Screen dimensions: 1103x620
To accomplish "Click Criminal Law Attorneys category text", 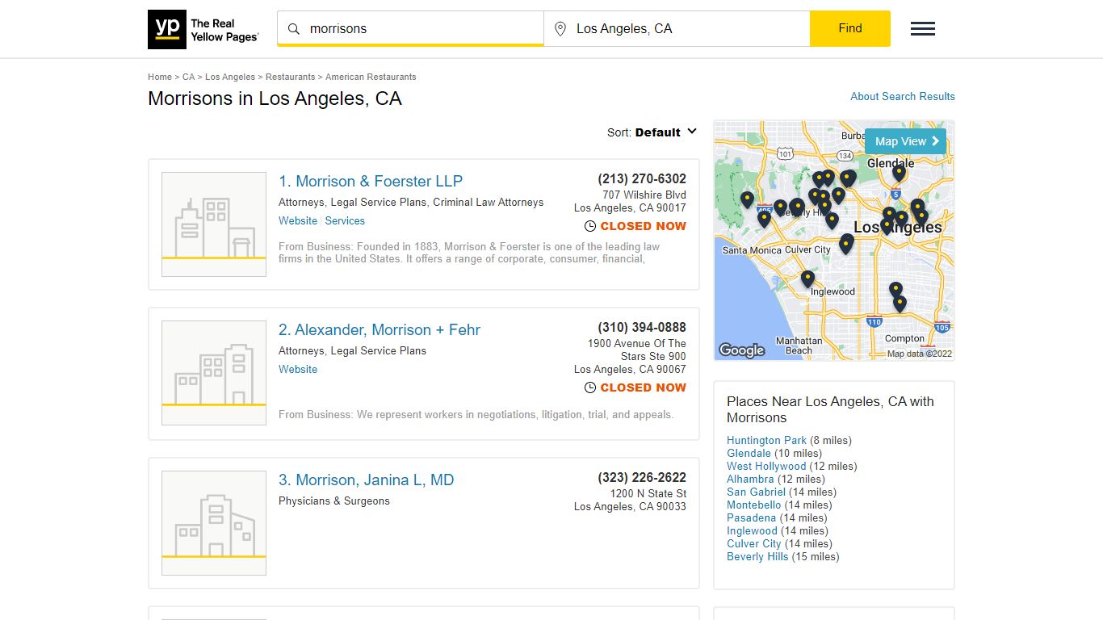I will click(x=488, y=203).
